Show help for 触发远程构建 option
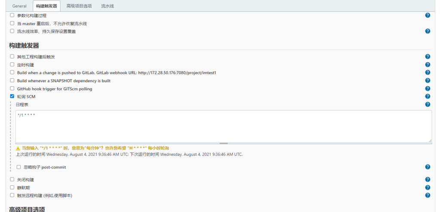This screenshot has height=212, width=440. point(428,195)
